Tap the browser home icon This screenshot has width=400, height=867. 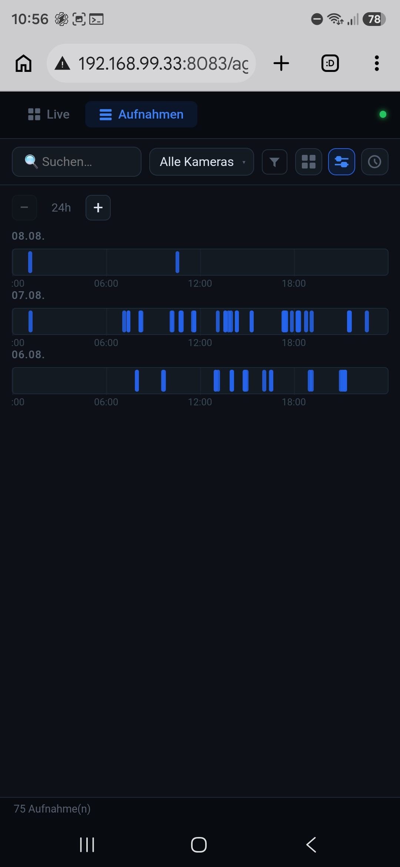[x=24, y=63]
